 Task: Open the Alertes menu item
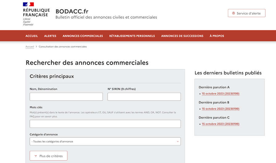click(50, 36)
